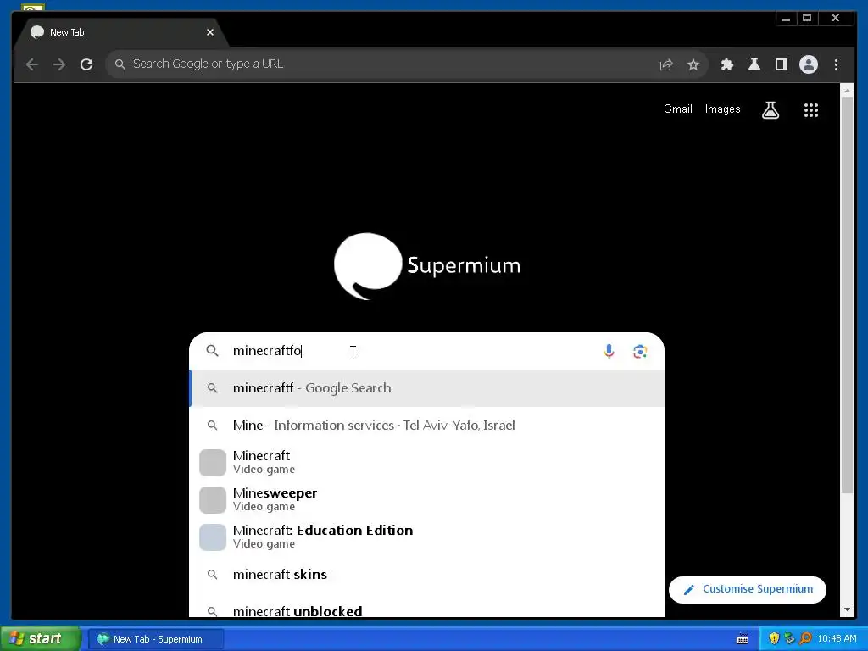Click the magnifier icon in search box

[x=213, y=351]
